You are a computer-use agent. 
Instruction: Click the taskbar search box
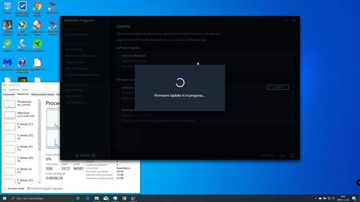click(x=42, y=198)
